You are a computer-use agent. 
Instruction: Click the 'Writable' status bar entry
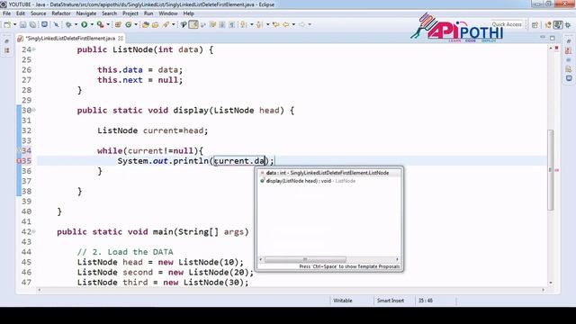tap(342, 301)
